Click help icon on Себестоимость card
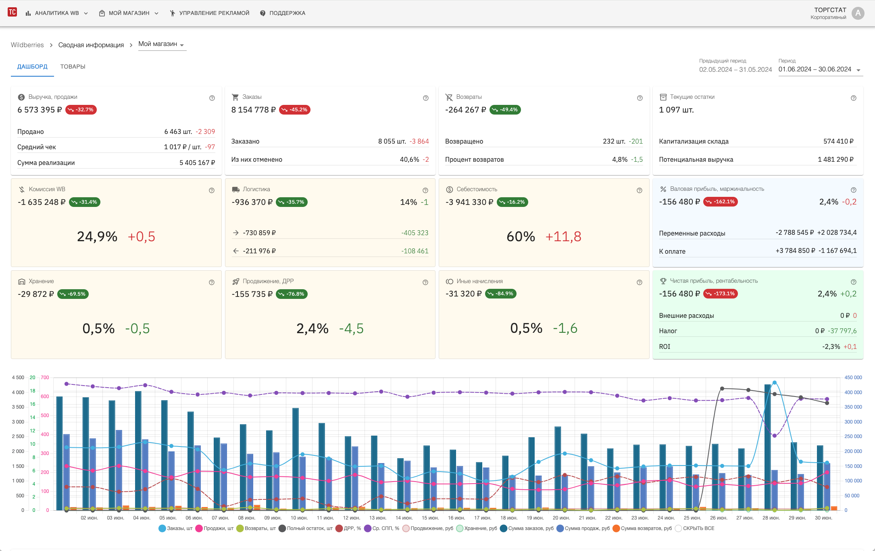 pyautogui.click(x=640, y=190)
